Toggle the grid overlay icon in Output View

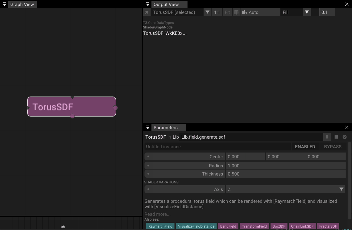tap(236, 12)
